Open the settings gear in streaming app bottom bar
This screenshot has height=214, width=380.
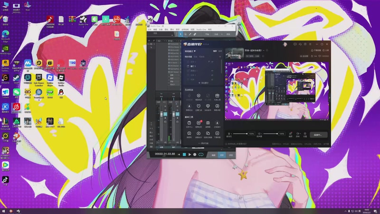[305, 134]
